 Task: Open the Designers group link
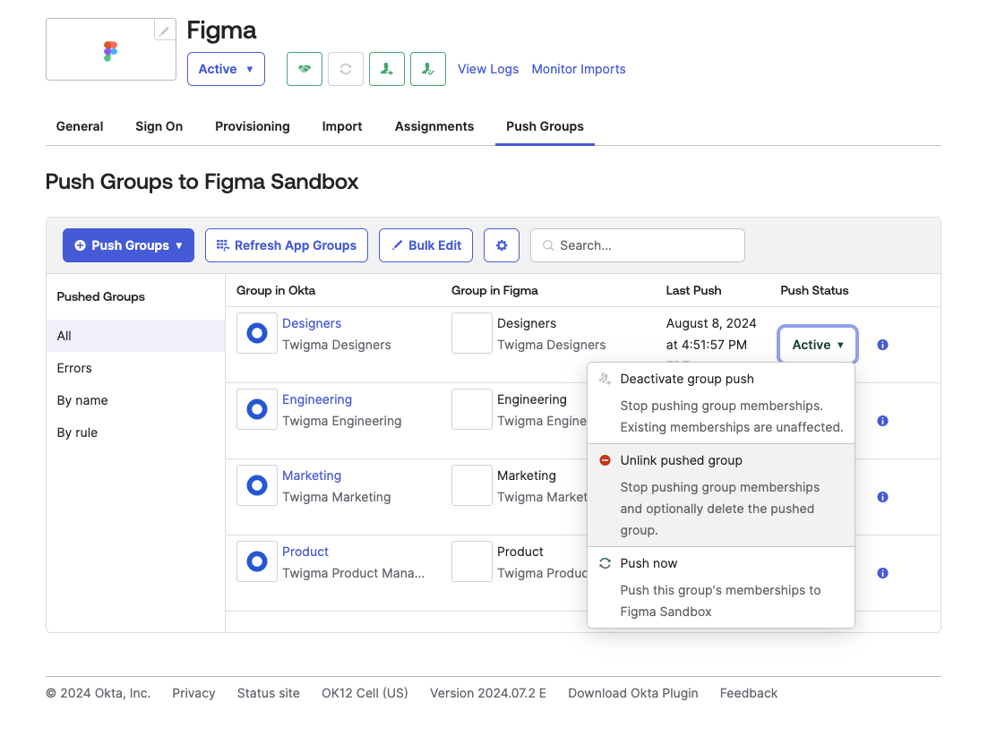click(312, 323)
